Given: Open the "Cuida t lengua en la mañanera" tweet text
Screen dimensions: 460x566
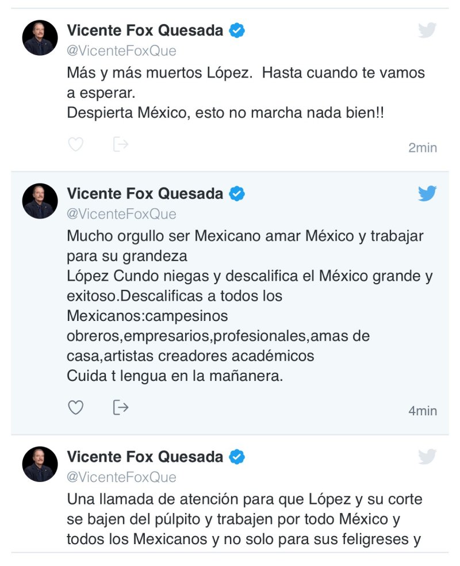Looking at the screenshot, I should 175,377.
